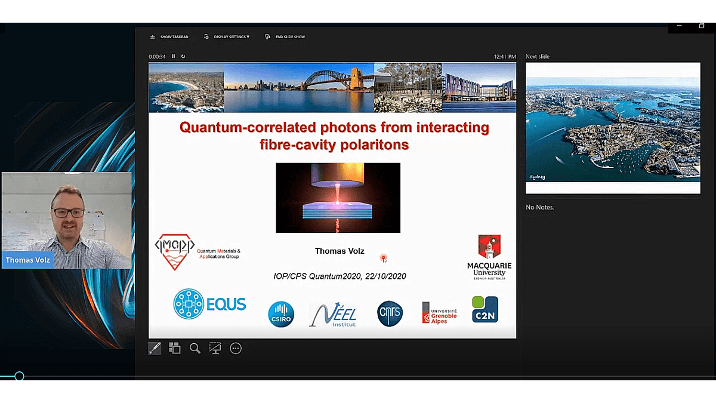Click the next slide Sydney aerial thumbnail
The height and width of the screenshot is (403, 716).
pyautogui.click(x=613, y=128)
